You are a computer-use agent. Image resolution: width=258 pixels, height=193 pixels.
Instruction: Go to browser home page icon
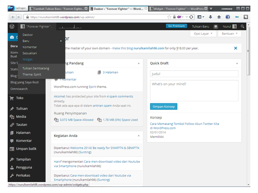(219, 17)
